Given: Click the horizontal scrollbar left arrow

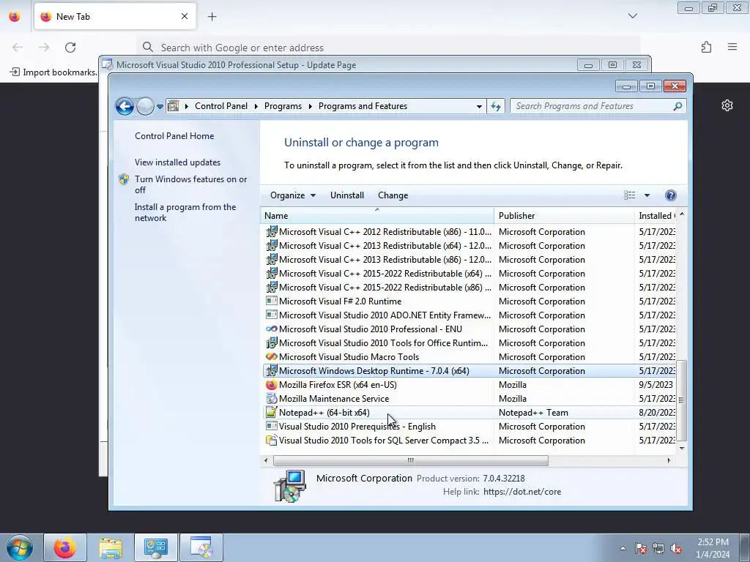Looking at the screenshot, I should (x=267, y=460).
